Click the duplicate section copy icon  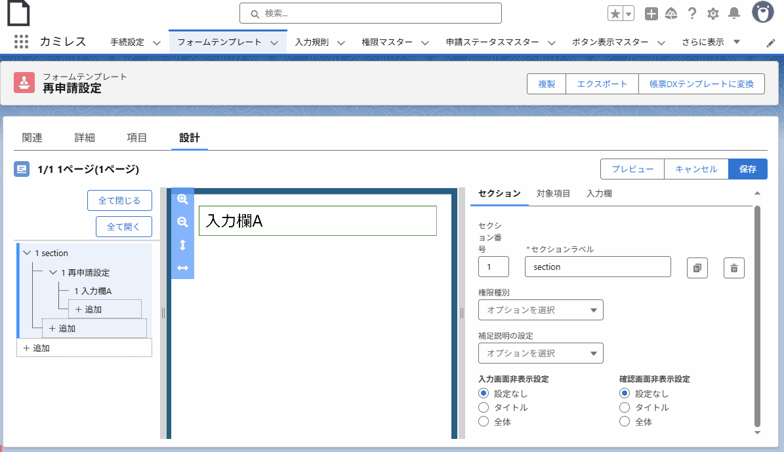(x=697, y=268)
